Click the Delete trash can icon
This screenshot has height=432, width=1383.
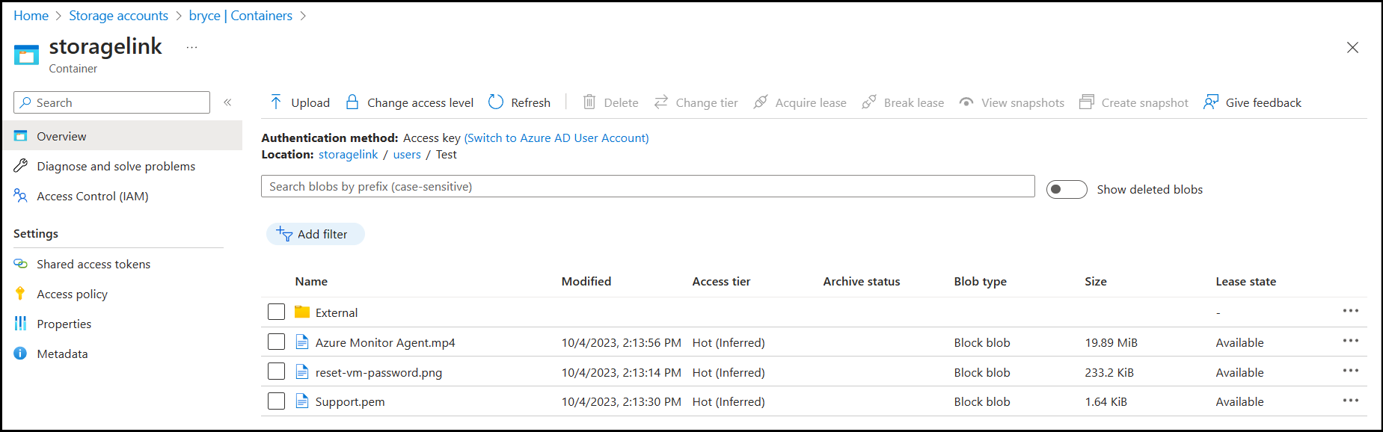(x=589, y=102)
